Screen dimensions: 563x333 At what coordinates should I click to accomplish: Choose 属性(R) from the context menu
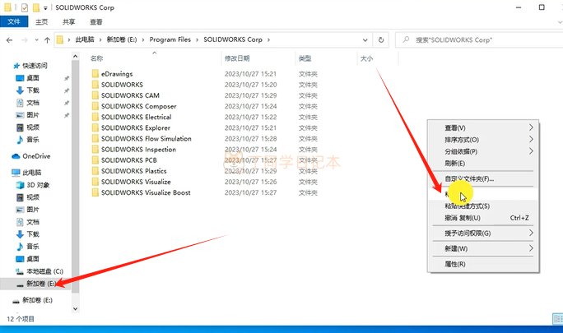click(x=455, y=264)
